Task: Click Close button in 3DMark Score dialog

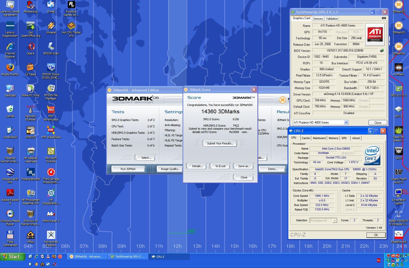Action: pyautogui.click(x=244, y=177)
